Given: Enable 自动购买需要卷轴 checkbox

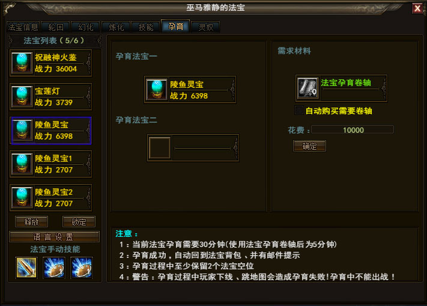Looking at the screenshot, I should (299, 111).
